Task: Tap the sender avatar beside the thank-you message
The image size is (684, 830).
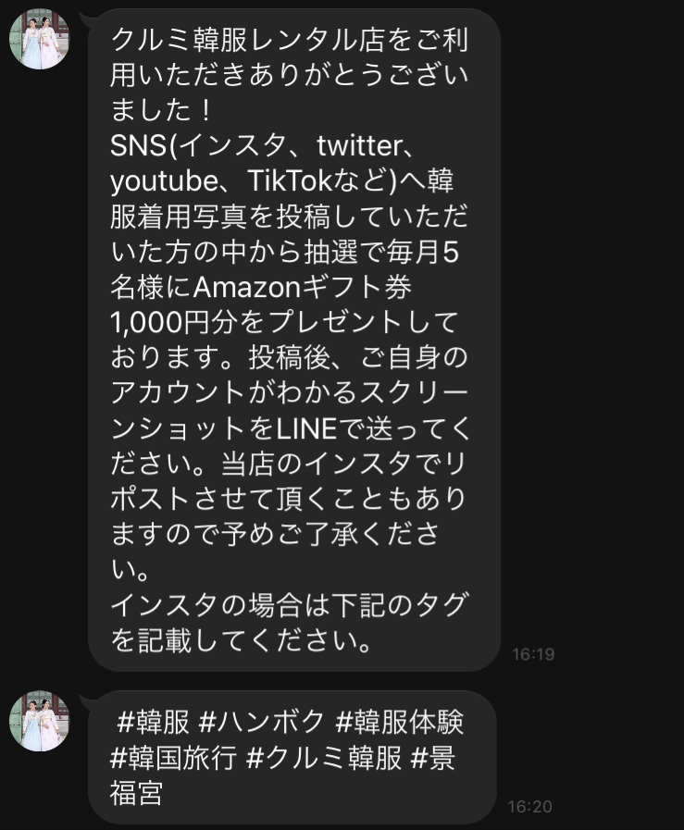Action: click(x=40, y=39)
